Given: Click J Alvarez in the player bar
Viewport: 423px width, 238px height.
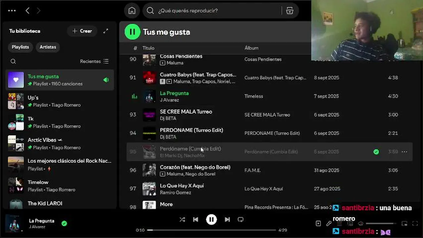Looking at the screenshot, I should pos(37,227).
